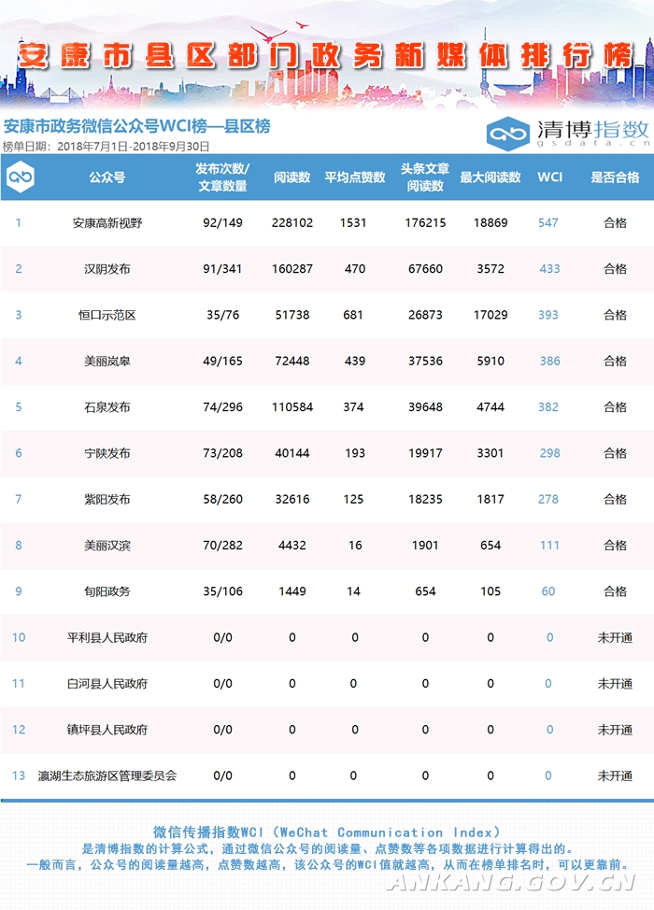This screenshot has height=910, width=654.
Task: Click the 公众号 column header
Action: (x=107, y=178)
